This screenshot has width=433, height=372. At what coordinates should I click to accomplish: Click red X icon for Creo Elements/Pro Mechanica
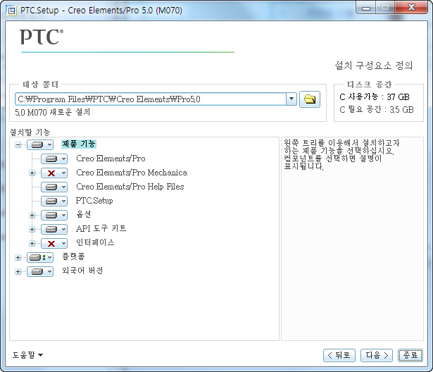pyautogui.click(x=51, y=173)
